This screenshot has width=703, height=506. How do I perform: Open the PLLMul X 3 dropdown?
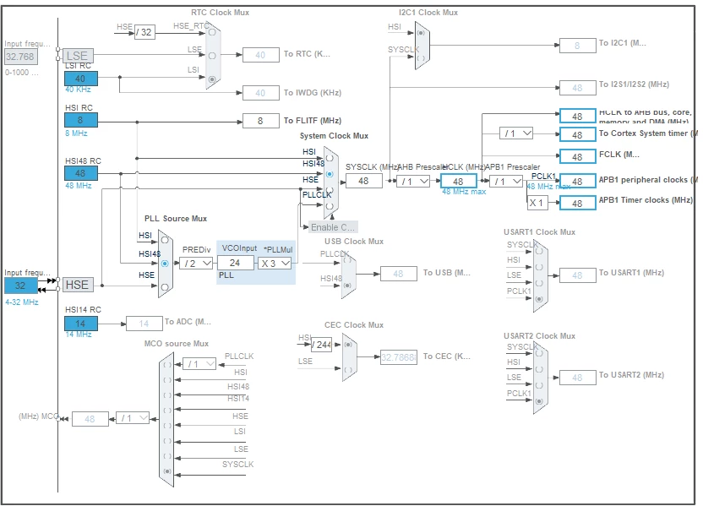coord(275,263)
